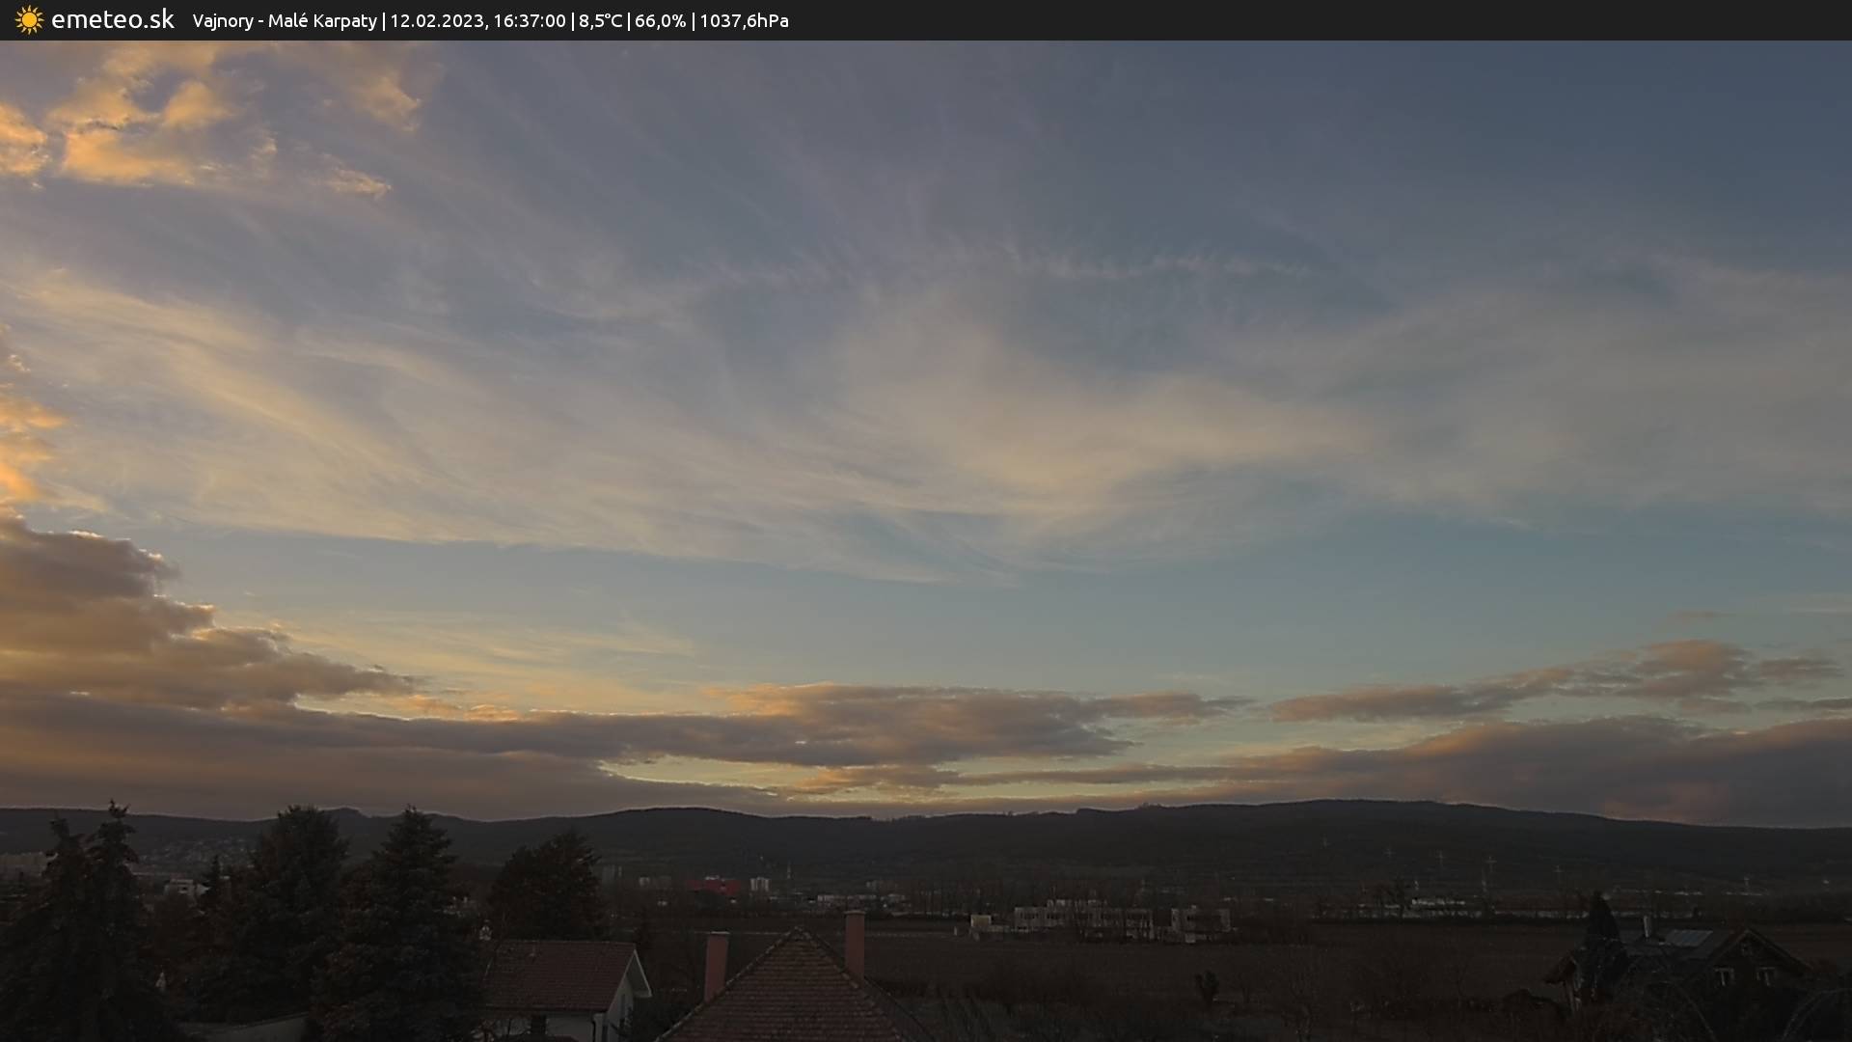Click the Vajnory - Malé Karpaty location label
This screenshot has width=1852, height=1042.
tap(284, 20)
